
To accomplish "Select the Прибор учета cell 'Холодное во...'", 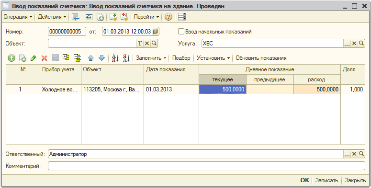I will (x=61, y=89).
